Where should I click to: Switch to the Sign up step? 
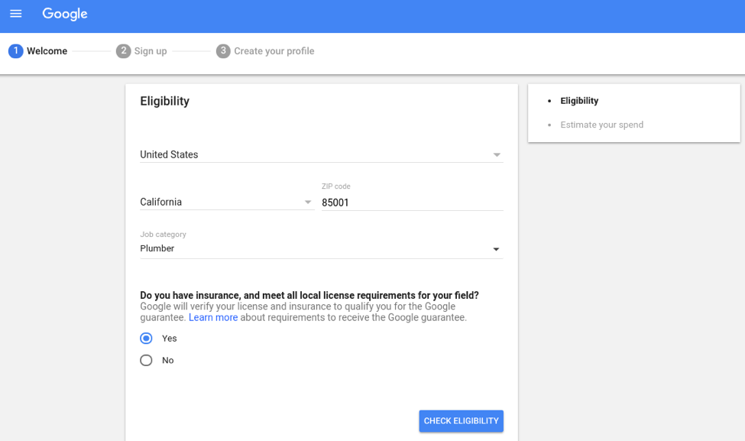pyautogui.click(x=150, y=50)
